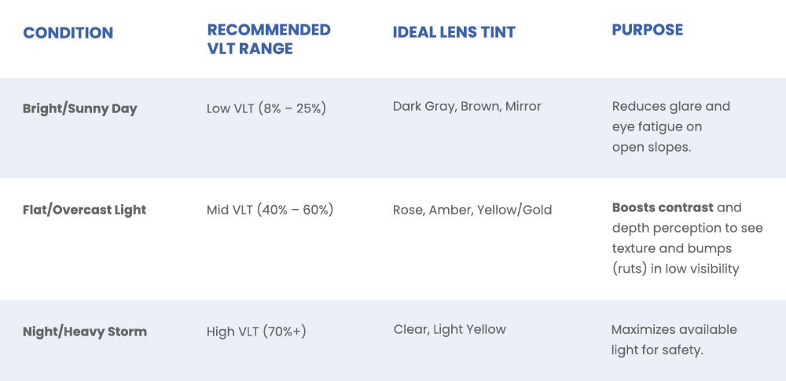Select the Flat/Overcast Light row label

[x=84, y=210]
